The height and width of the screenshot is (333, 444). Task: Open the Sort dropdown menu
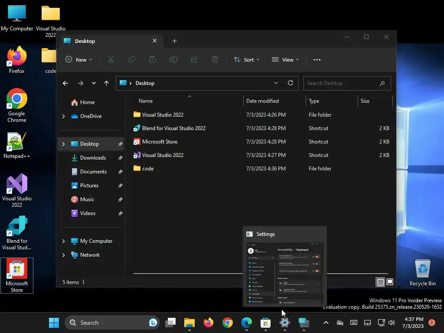coord(246,59)
